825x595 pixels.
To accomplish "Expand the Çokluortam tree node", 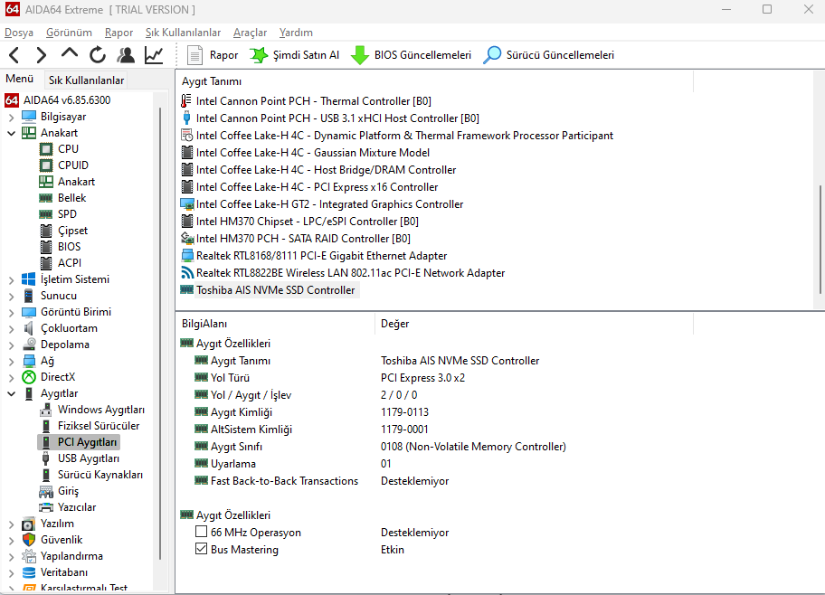I will (x=11, y=329).
